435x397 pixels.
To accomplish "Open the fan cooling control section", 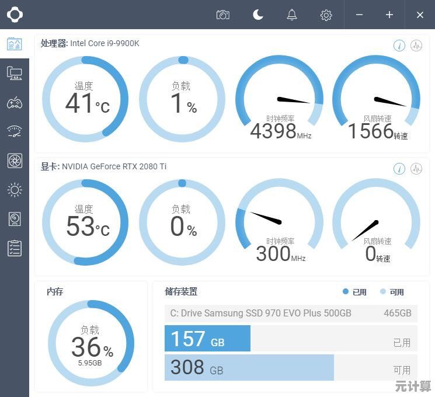I will pos(15,161).
